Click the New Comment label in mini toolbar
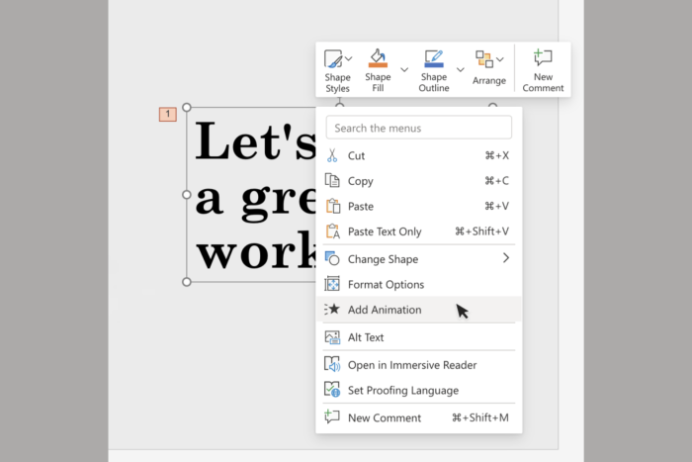692x462 pixels. coord(543,82)
